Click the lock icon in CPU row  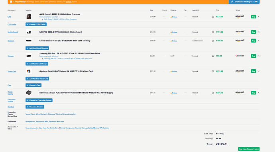pos(213,17)
